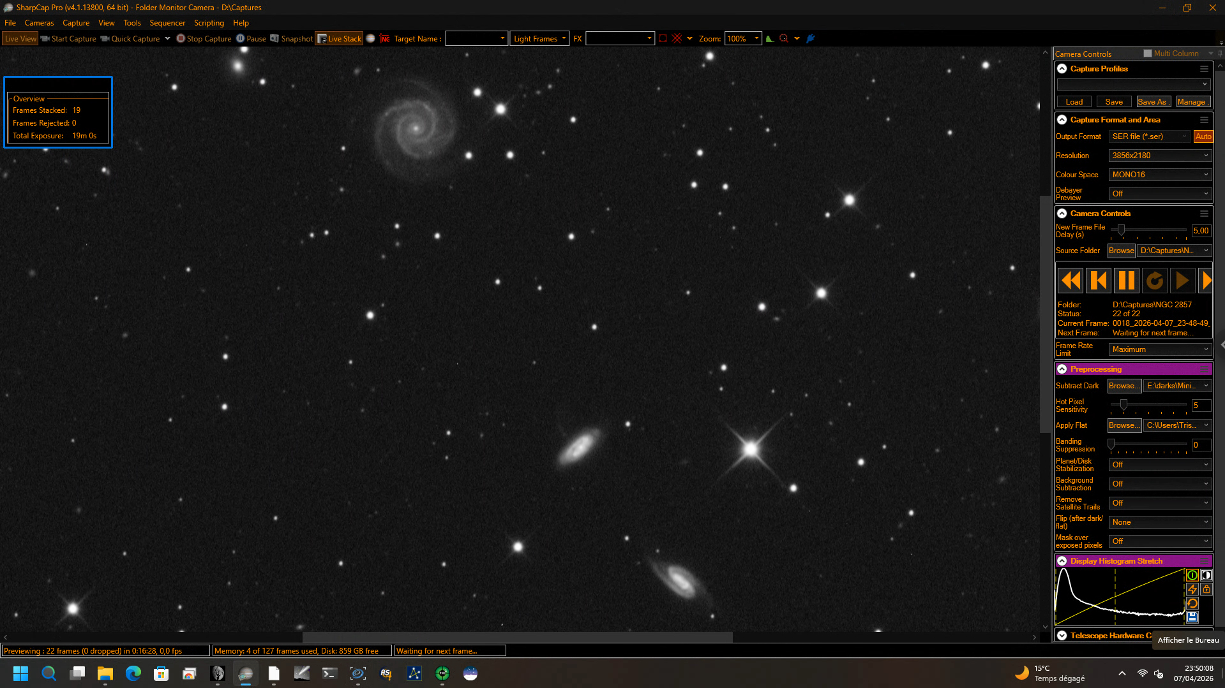Open the Sequencer menu

coord(167,23)
